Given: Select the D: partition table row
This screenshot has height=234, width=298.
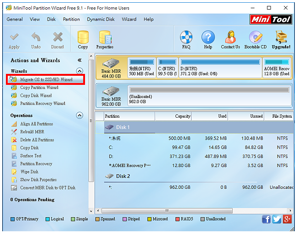Looking at the screenshot, I should 195,156.
